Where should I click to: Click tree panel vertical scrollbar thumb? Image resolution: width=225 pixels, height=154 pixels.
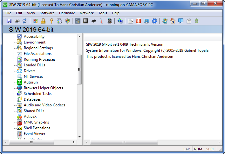point(79,70)
